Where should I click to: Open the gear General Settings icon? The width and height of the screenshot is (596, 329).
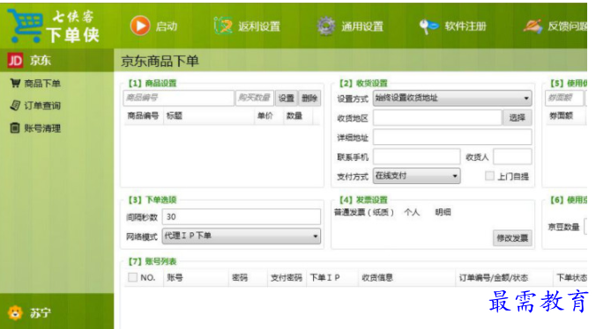(x=325, y=26)
